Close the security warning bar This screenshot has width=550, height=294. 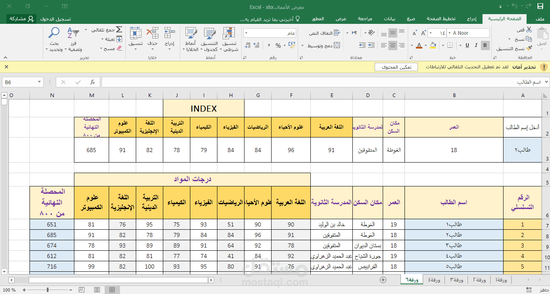tap(6, 67)
